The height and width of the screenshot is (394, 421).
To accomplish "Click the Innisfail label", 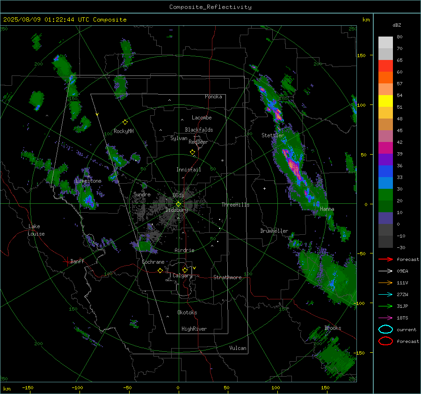I will tap(189, 170).
